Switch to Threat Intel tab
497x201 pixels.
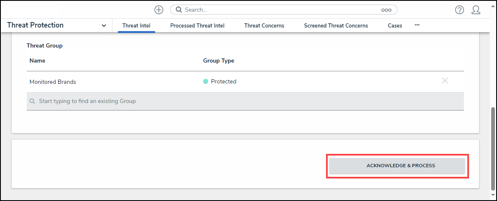[x=136, y=25]
